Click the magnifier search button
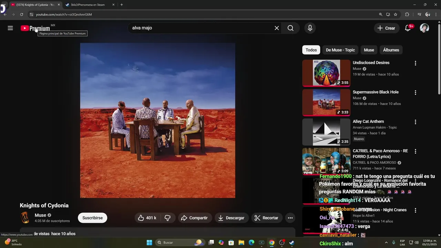Image resolution: width=441 pixels, height=248 pixels. coord(290,28)
